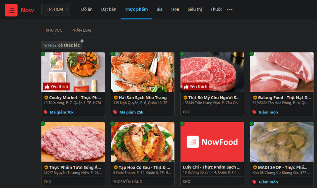Click the verified shield beside Tạp Hoá Cô Sáu
This screenshot has height=188, width=317.
(x=116, y=168)
